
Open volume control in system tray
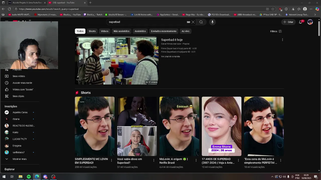tap(284, 177)
